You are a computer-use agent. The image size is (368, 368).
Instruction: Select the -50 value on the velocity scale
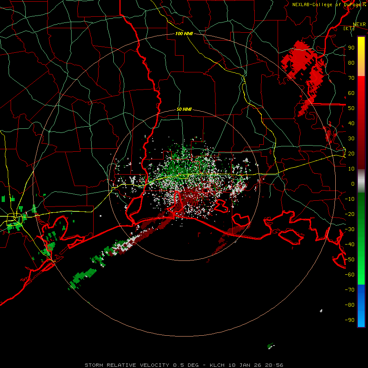click(x=350, y=260)
